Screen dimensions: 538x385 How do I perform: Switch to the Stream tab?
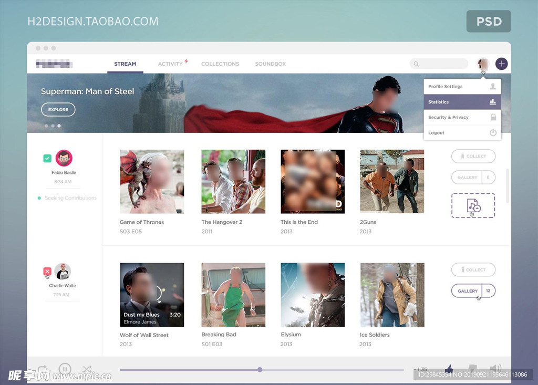point(125,64)
